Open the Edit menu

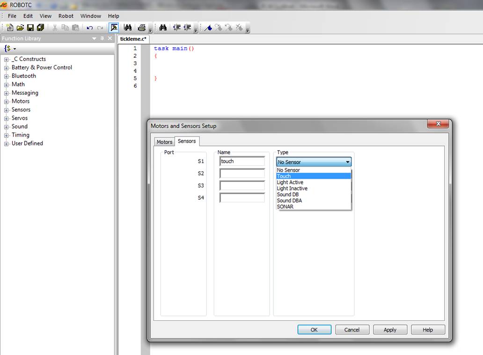(28, 16)
